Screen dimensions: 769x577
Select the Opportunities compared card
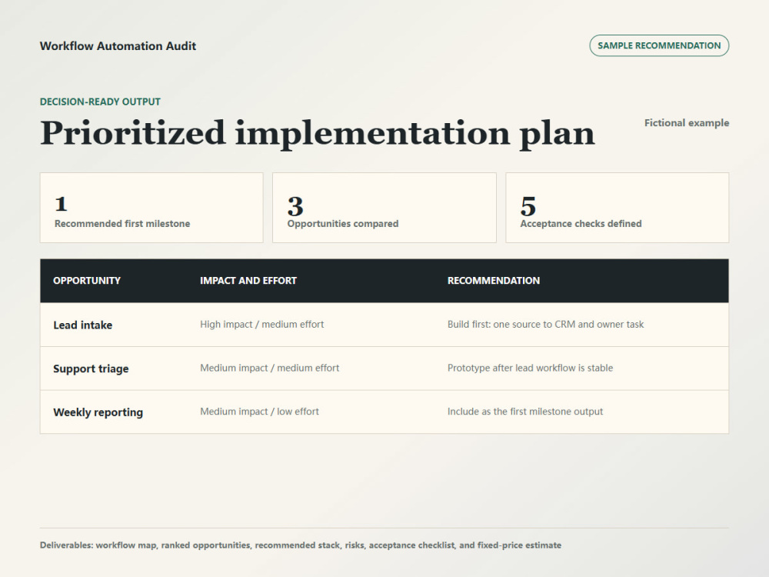pyautogui.click(x=384, y=208)
